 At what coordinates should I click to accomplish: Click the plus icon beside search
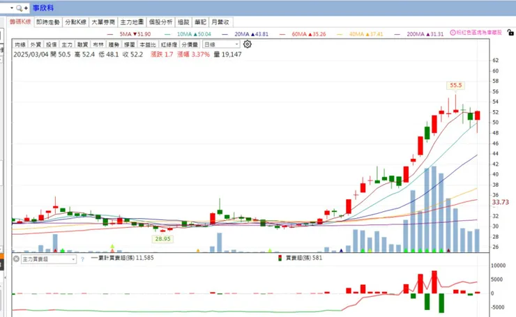[26, 8]
